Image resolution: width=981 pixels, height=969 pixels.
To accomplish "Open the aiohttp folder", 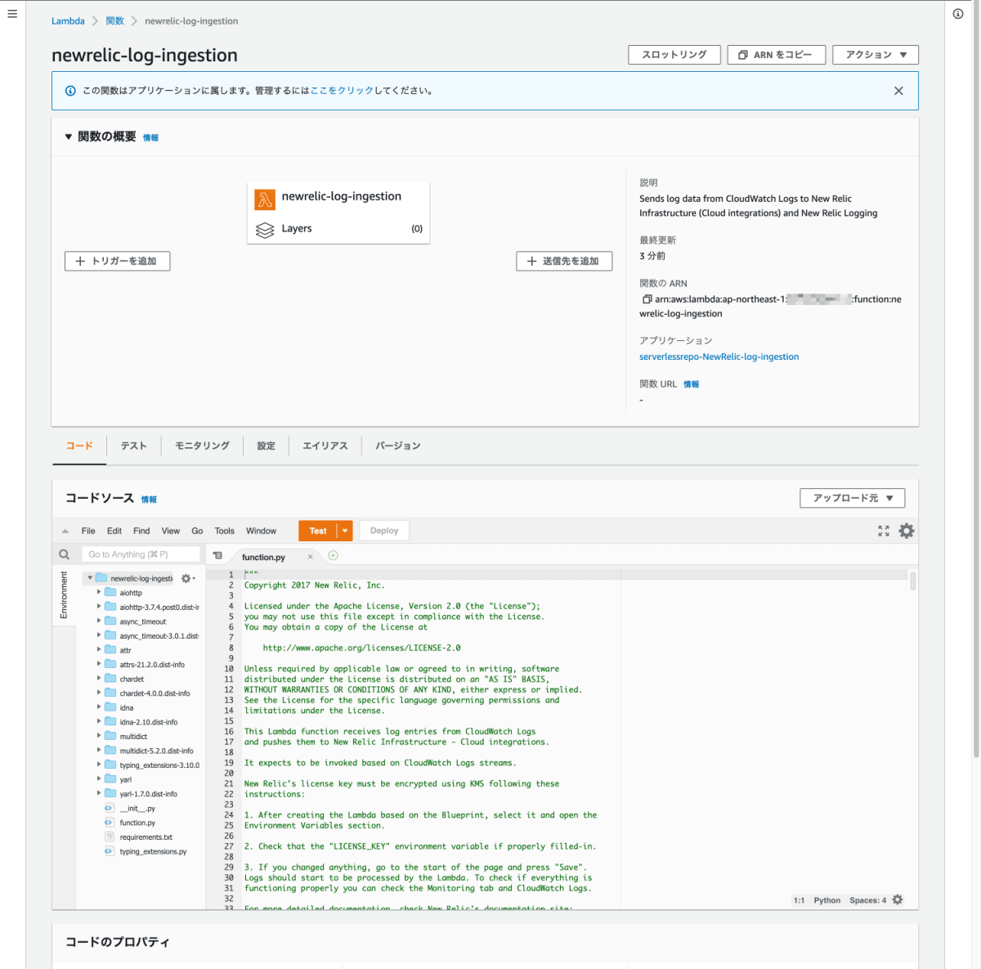I will (x=131, y=593).
